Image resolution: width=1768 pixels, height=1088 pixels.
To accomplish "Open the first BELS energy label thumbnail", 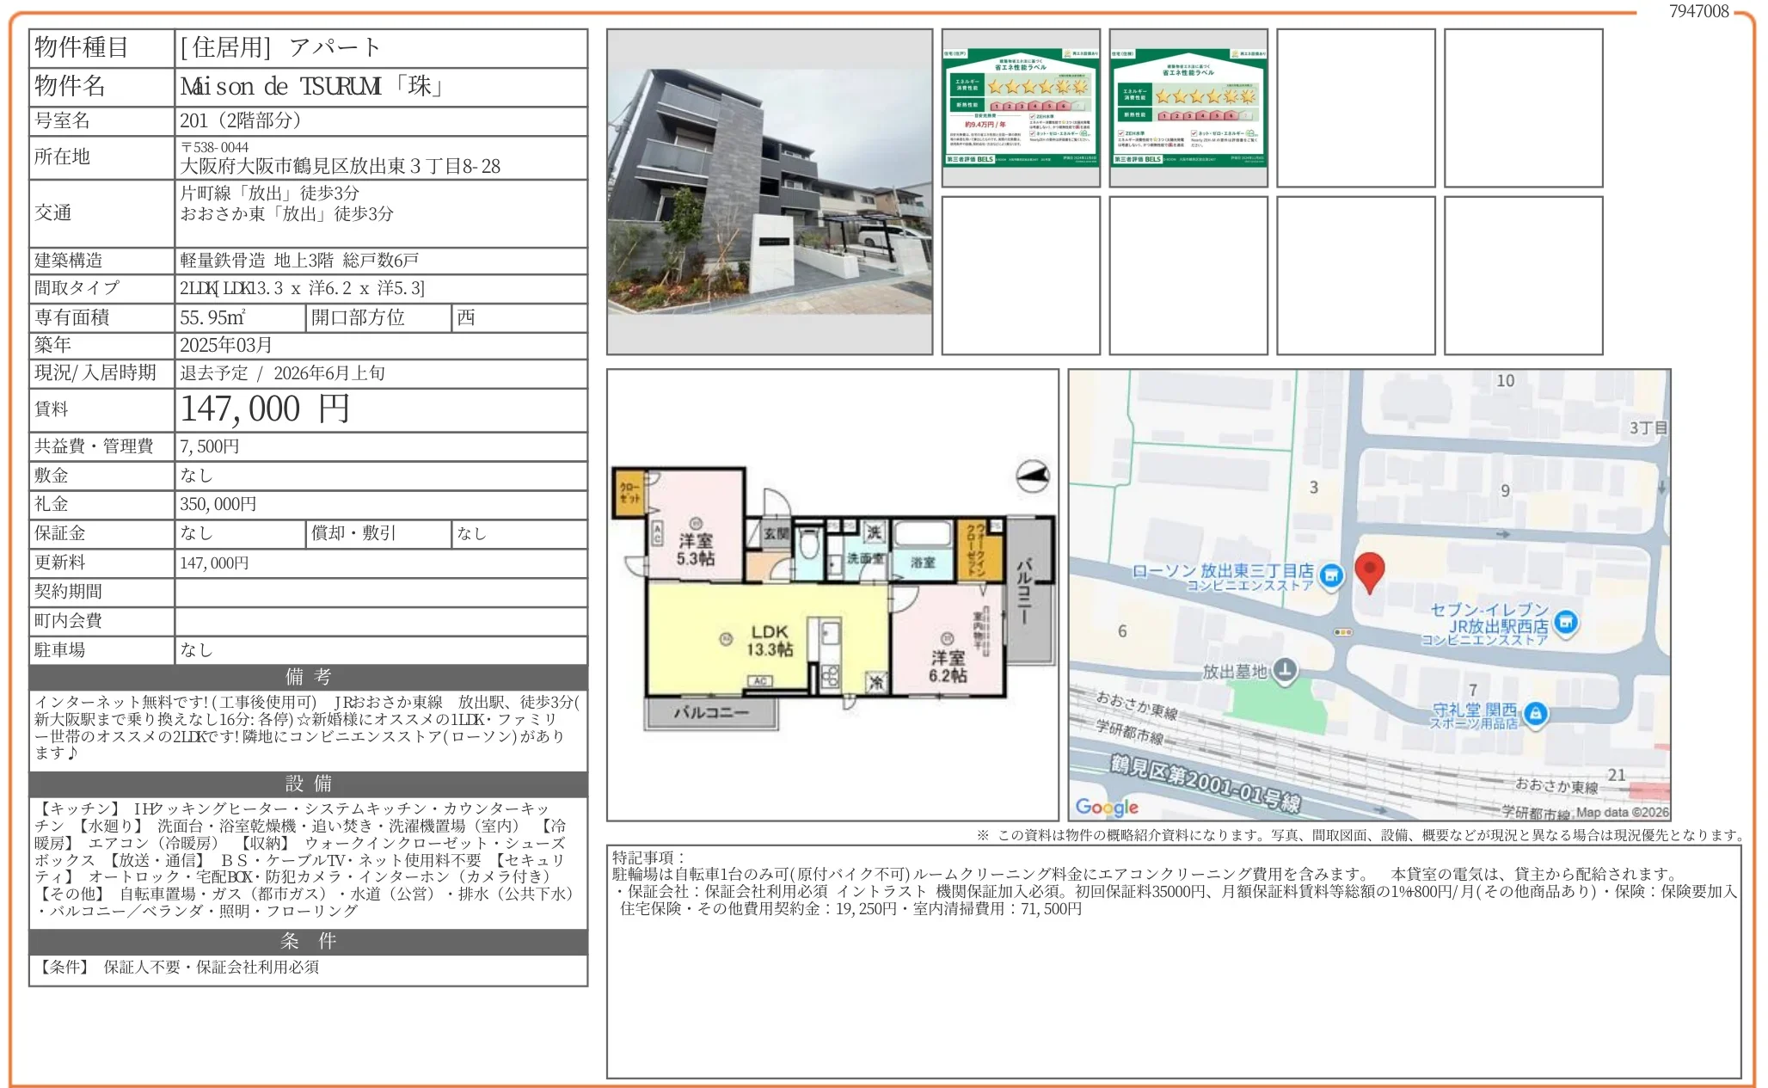I will point(1021,108).
